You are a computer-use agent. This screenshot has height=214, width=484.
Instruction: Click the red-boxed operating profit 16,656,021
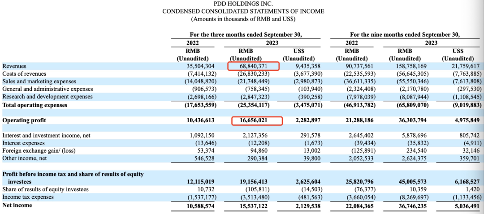[x=256, y=120]
